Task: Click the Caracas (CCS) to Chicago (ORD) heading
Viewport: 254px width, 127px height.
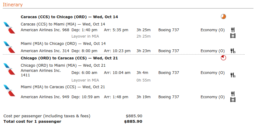Action: click(69, 17)
